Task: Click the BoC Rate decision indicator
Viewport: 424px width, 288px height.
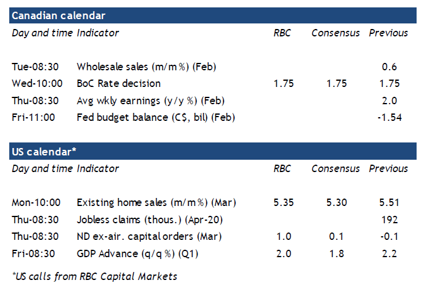Action: click(x=118, y=83)
